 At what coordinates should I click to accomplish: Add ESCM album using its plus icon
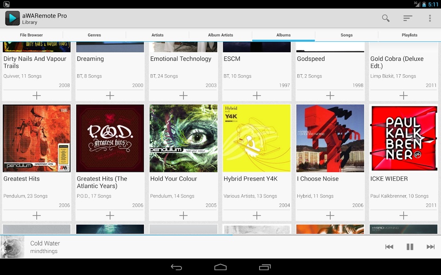pyautogui.click(x=257, y=95)
